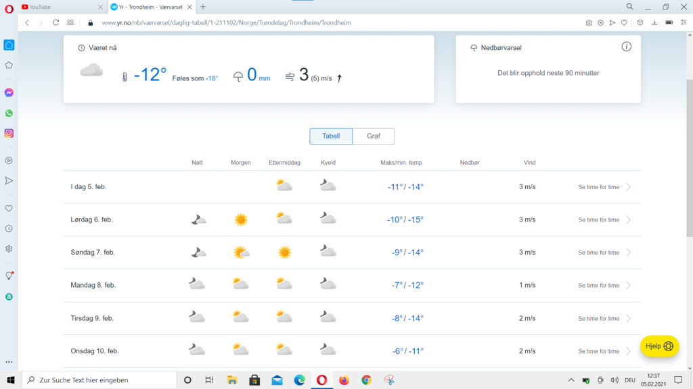Go back to previous page
Screen dimensions: 693x389
click(27, 22)
